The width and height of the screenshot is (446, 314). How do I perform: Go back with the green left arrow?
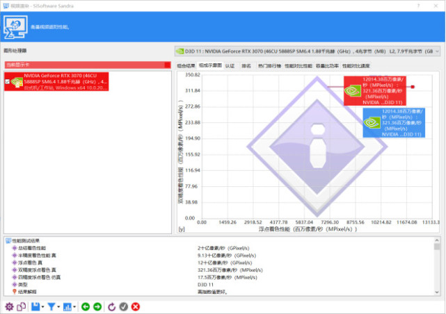pyautogui.click(x=86, y=306)
